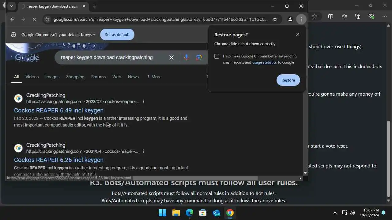Image resolution: width=392 pixels, height=220 pixels.
Task: Open Outlook from taskbar
Action: pyautogui.click(x=217, y=213)
